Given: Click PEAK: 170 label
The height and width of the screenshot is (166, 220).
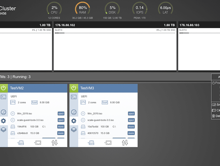Looking at the screenshot, I should pyautogui.click(x=140, y=18).
